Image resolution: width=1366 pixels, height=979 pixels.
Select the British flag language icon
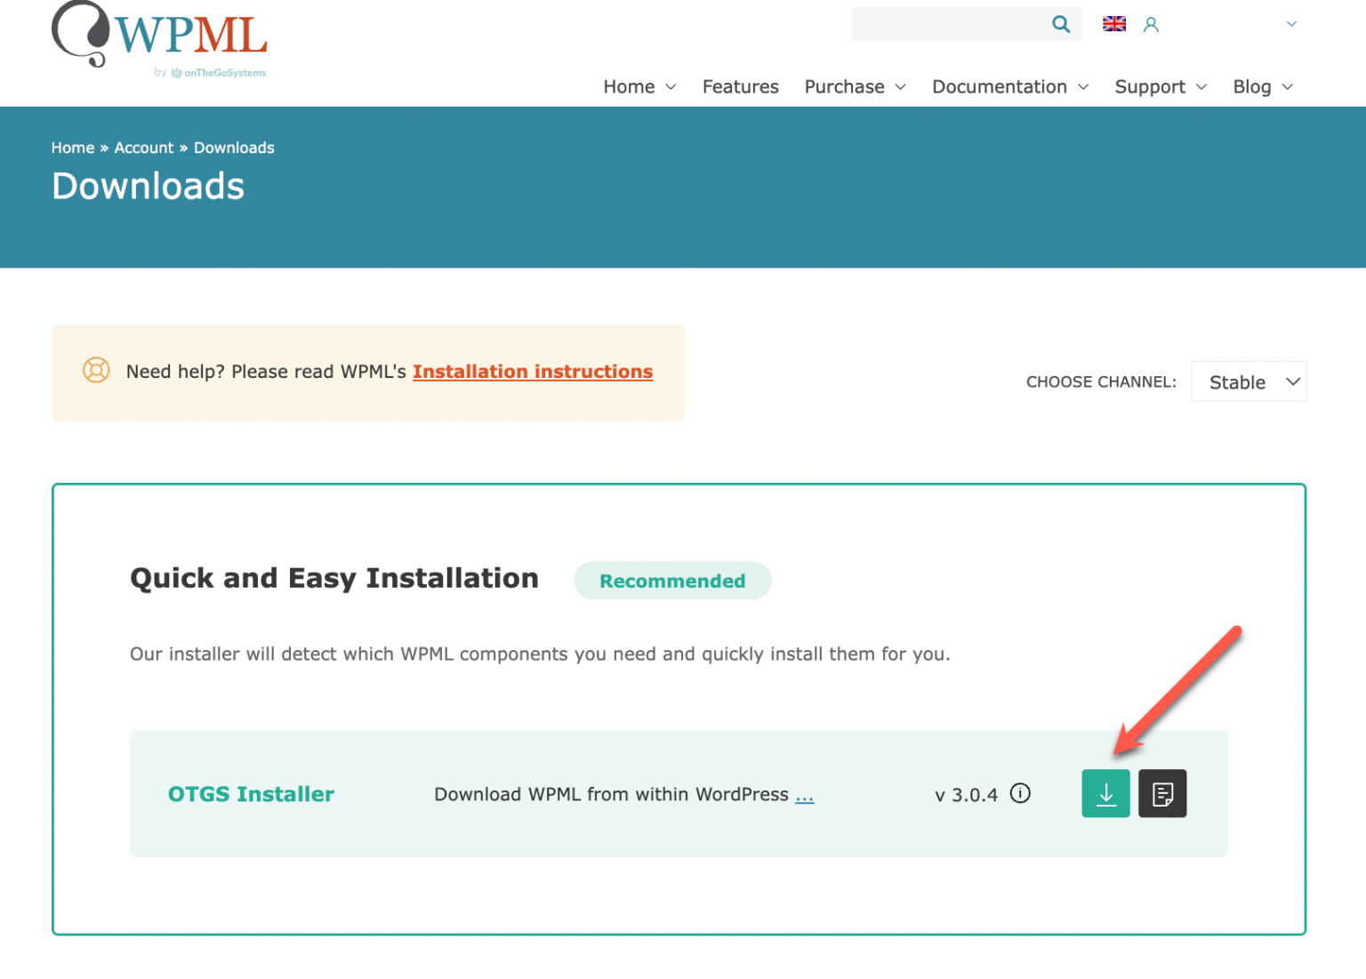(x=1113, y=24)
